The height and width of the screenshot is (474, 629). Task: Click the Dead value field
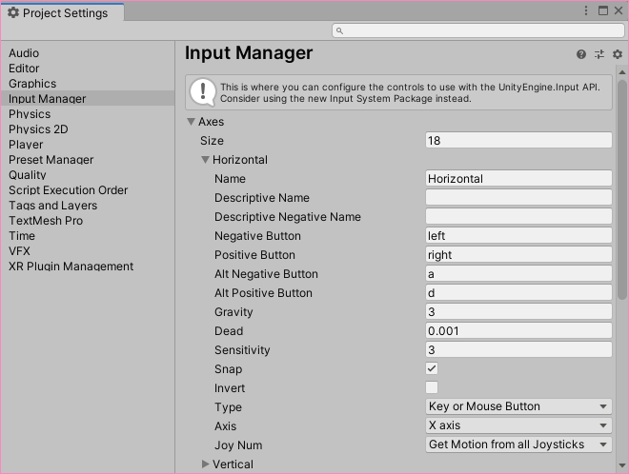[518, 330]
